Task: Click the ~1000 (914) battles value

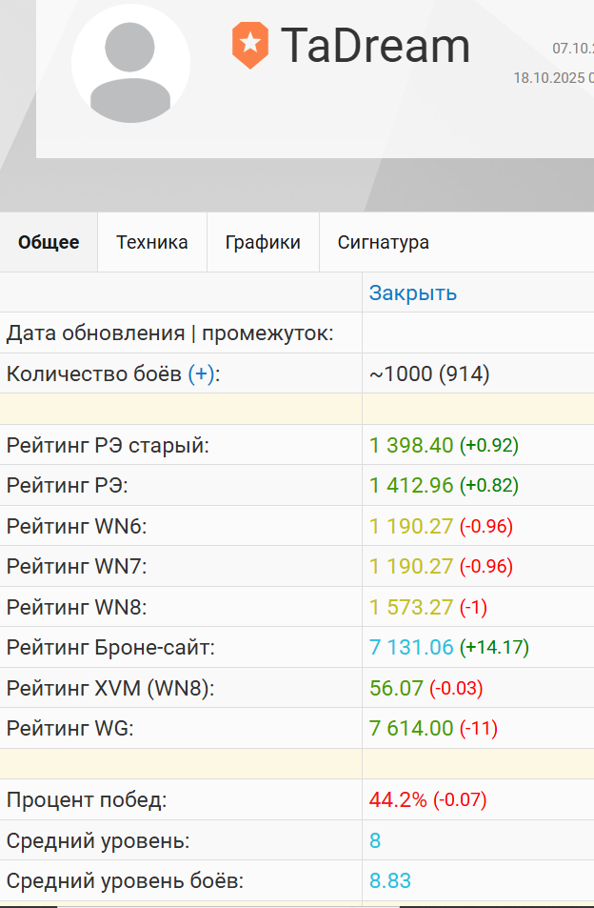Action: [x=429, y=374]
